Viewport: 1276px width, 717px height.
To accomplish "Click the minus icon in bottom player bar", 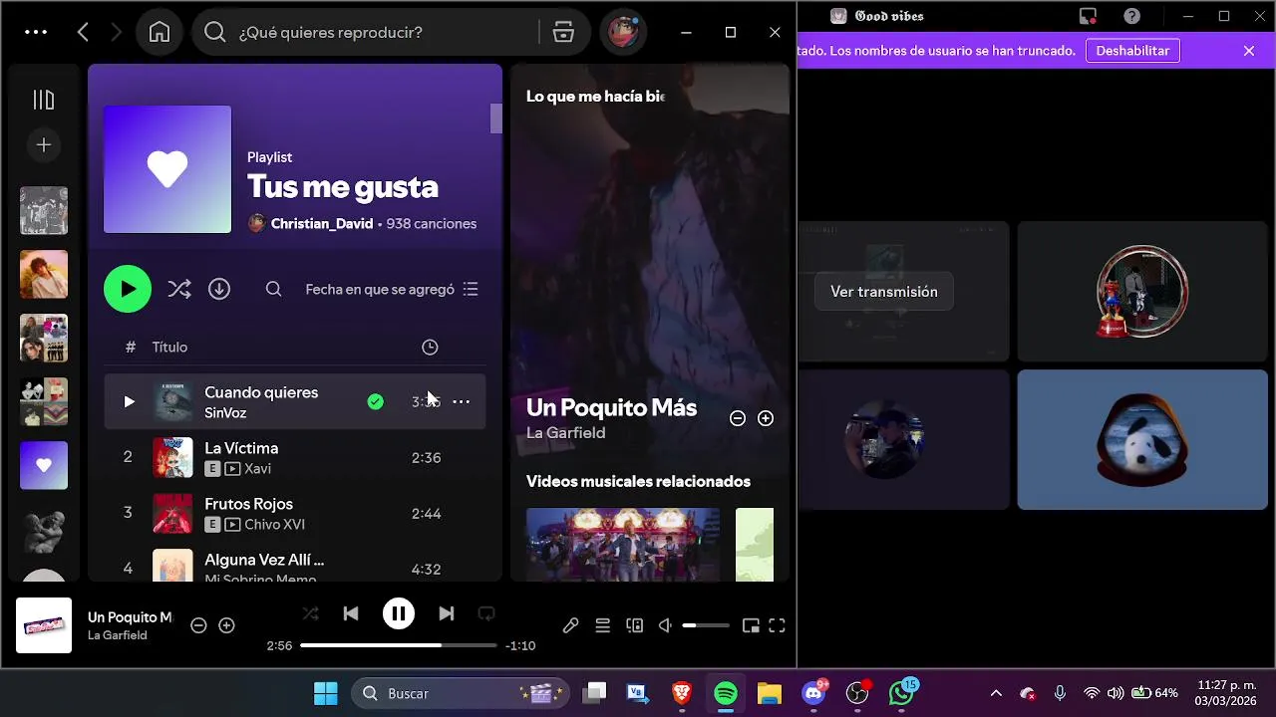I will [x=198, y=625].
